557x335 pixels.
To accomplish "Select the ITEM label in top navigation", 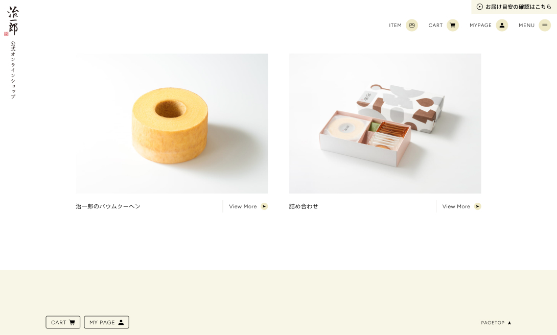I will point(395,25).
